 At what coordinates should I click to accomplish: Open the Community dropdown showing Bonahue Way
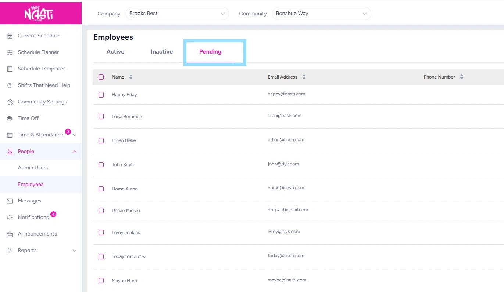pos(321,14)
